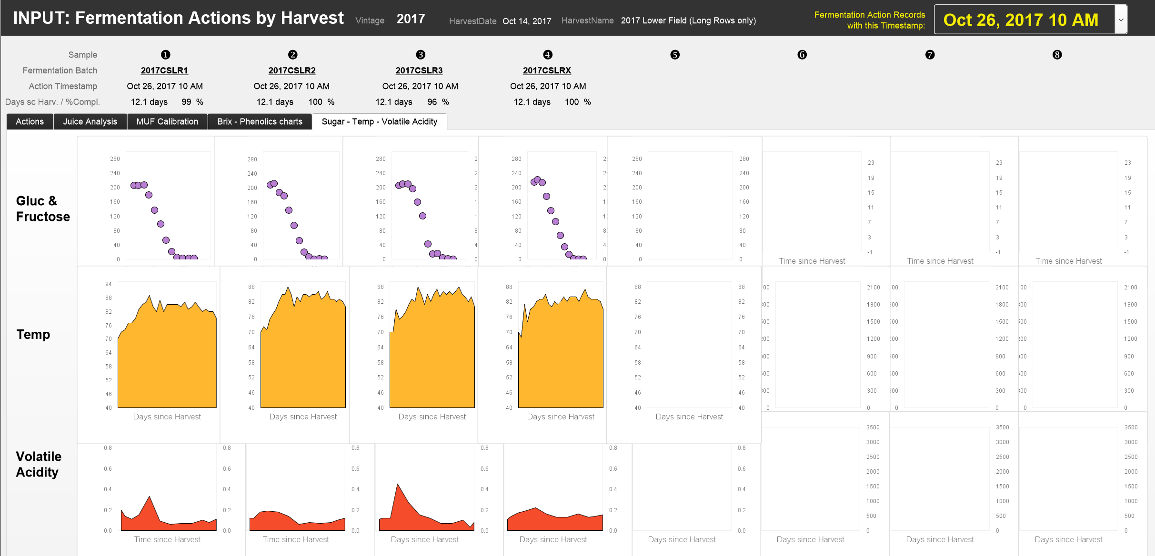Click the Days sc Harv. / %Compl. label
The width and height of the screenshot is (1155, 556).
(x=52, y=102)
